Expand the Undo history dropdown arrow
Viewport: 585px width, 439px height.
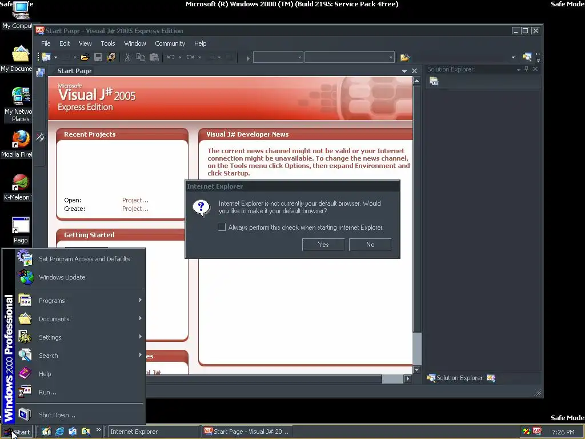tap(180, 58)
